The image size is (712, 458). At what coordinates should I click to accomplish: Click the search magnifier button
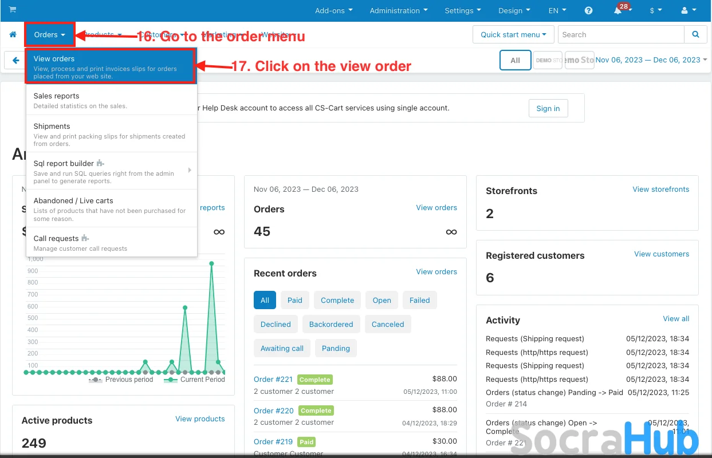[x=695, y=34]
